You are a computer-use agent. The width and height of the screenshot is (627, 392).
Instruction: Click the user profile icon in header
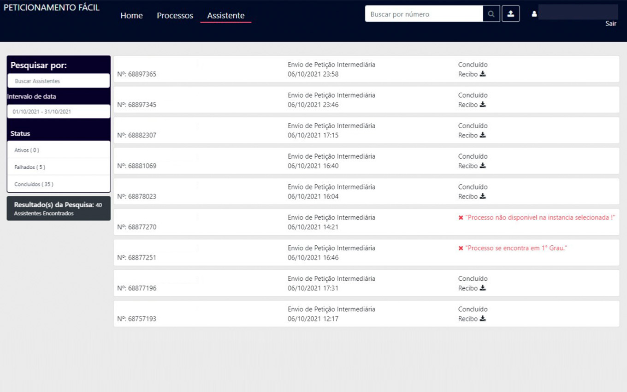[x=534, y=14]
